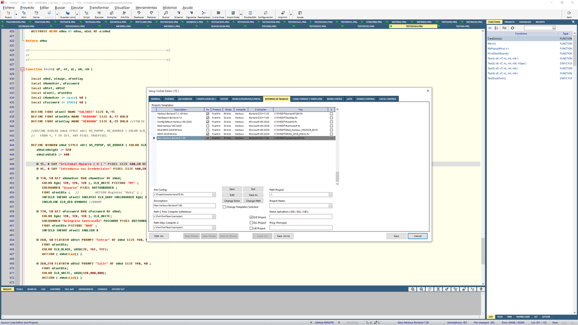Click the Double Edit toolbar icon
Viewport: 578px width, 325px height.
coord(251,14)
